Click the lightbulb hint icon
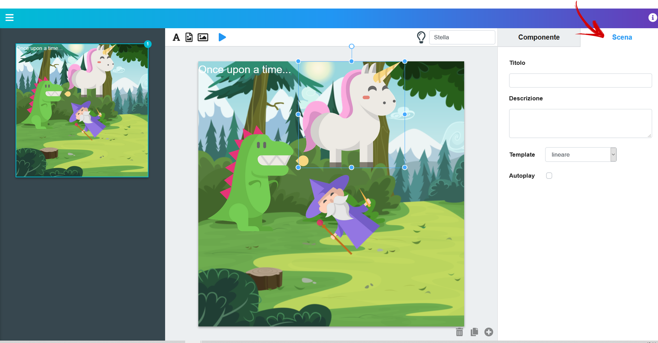The width and height of the screenshot is (658, 343). (421, 37)
